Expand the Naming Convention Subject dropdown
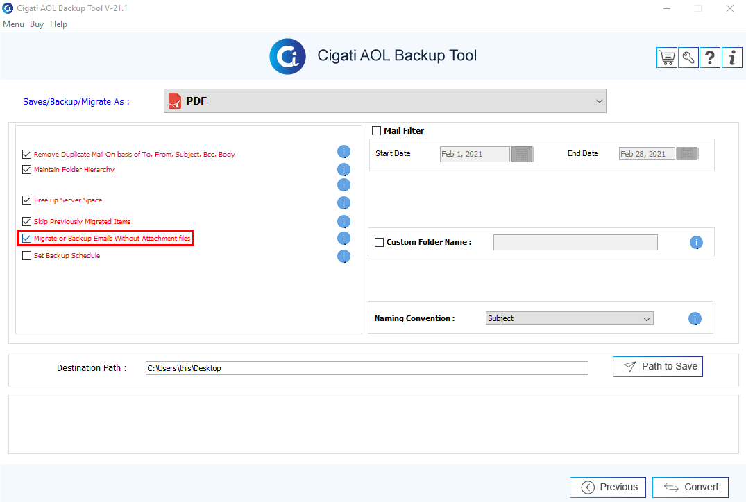The height and width of the screenshot is (502, 746). pyautogui.click(x=570, y=318)
